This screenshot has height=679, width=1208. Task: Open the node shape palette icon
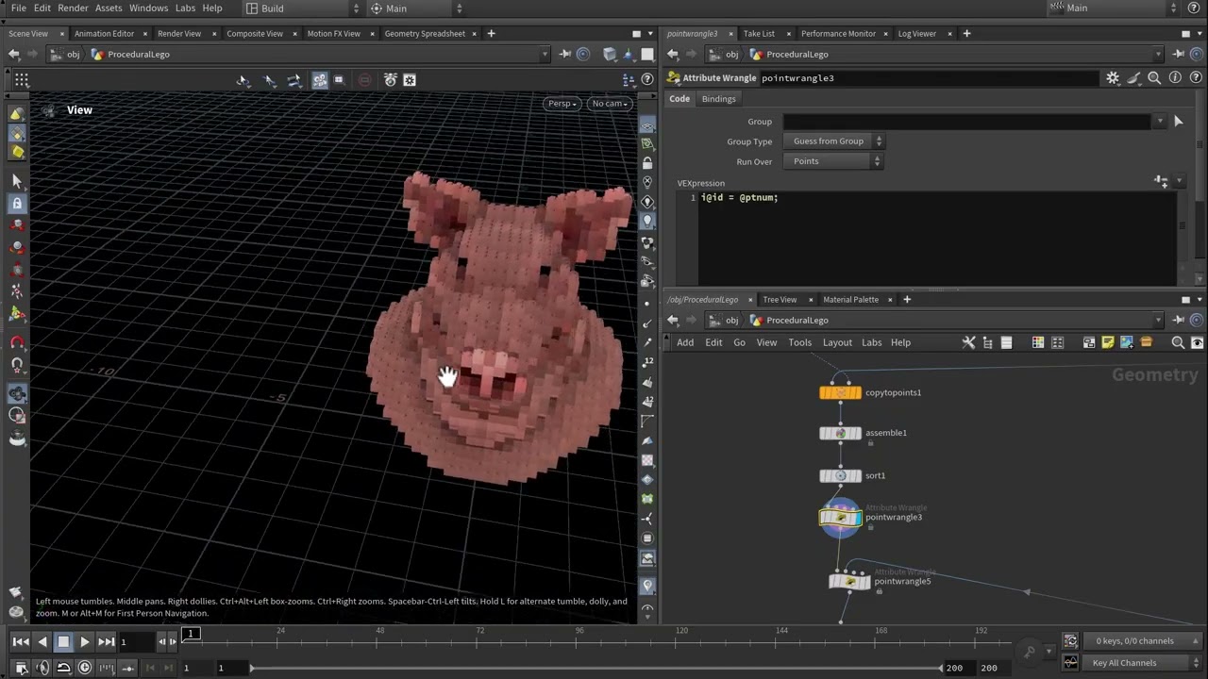coord(1057,342)
